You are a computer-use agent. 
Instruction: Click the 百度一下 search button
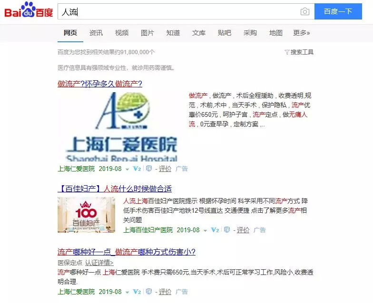pos(338,11)
